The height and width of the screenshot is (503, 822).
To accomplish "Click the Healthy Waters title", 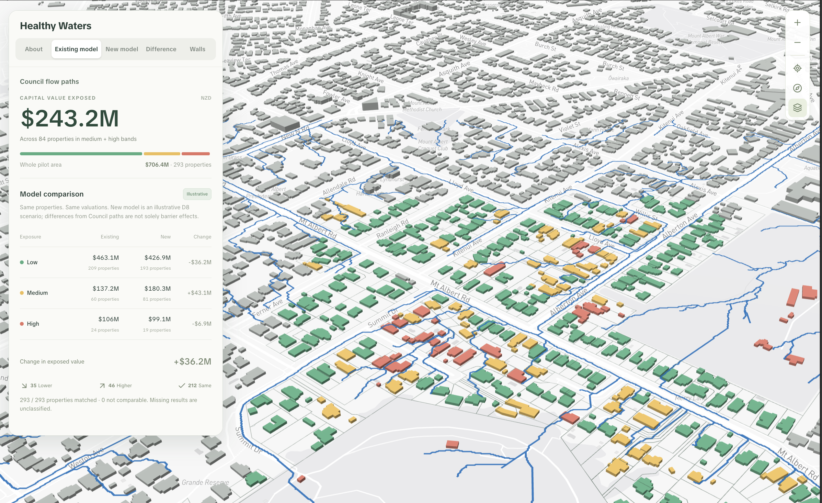I will point(56,26).
